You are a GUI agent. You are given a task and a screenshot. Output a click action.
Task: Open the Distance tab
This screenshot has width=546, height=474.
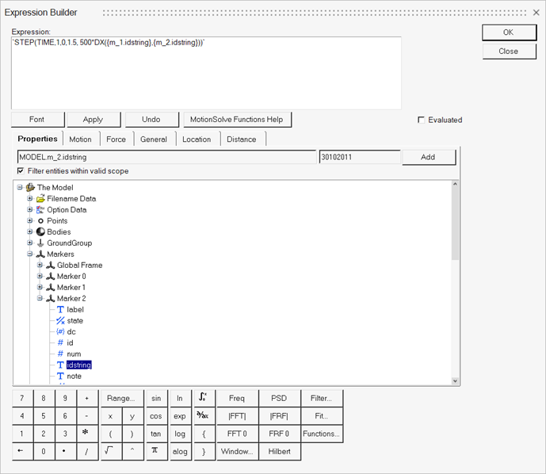click(241, 140)
